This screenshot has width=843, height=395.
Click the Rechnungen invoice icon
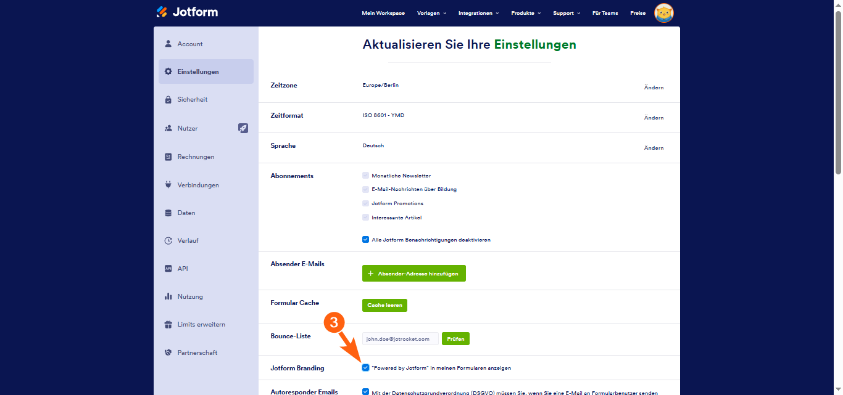pos(168,157)
